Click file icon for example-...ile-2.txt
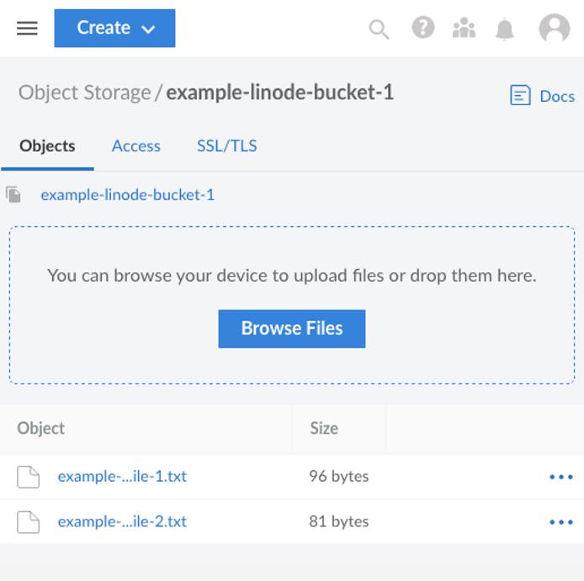 29,522
